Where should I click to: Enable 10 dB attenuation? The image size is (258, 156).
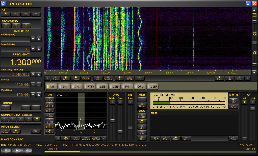click(16, 14)
